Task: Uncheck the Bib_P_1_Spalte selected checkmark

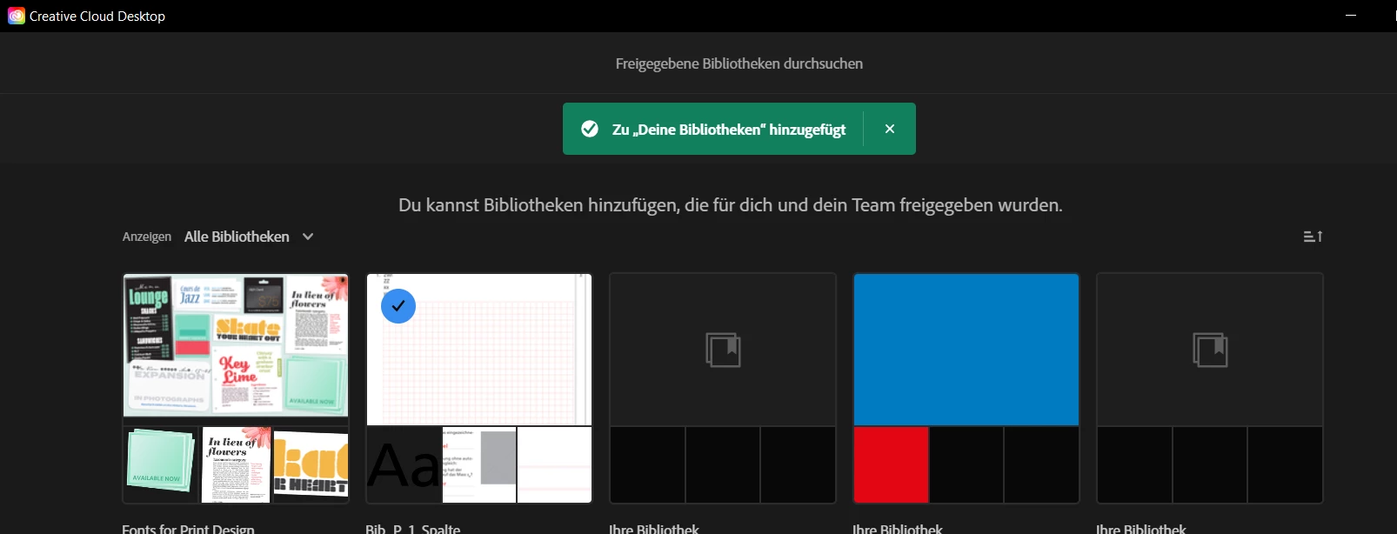Action: point(398,306)
